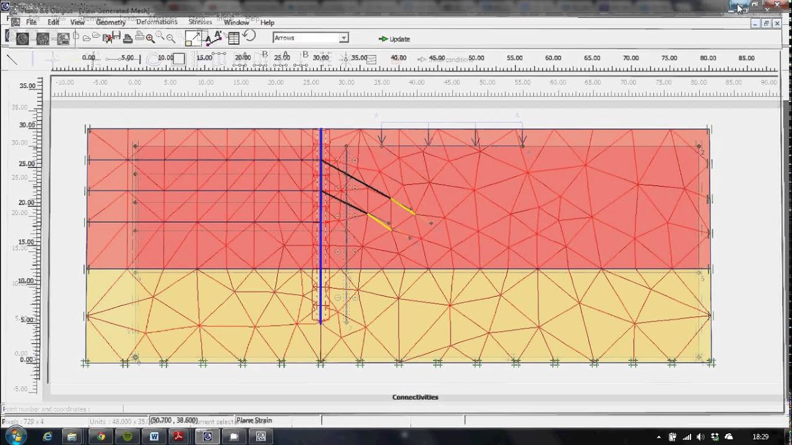Click the blue diaphragm wall in the mesh

321,226
